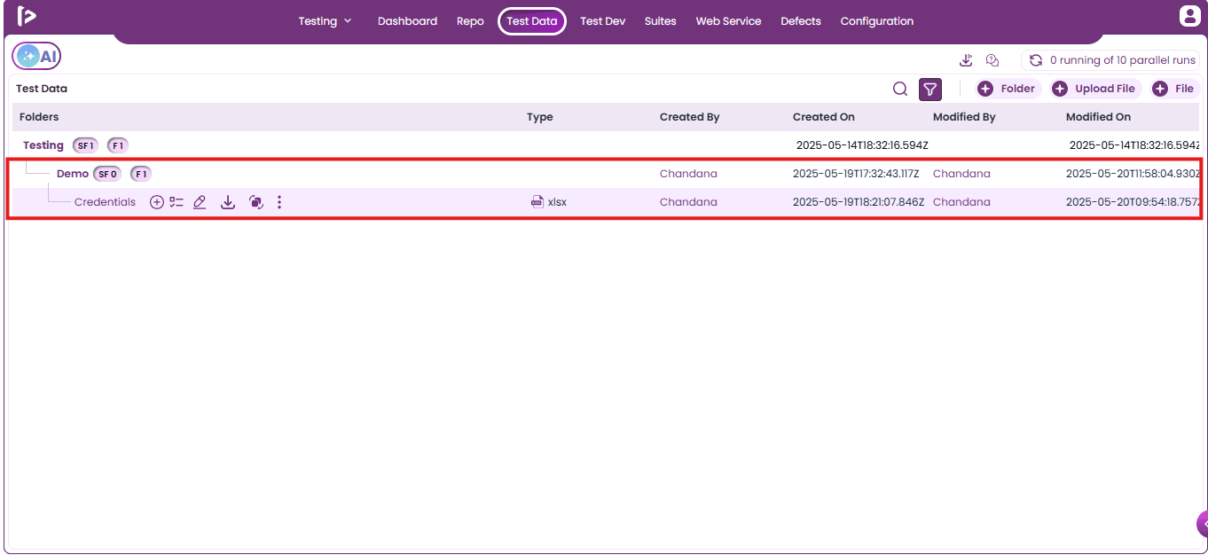Viewport: 1208px width, 555px height.
Task: Open the Test Dev tab
Action: pos(603,21)
